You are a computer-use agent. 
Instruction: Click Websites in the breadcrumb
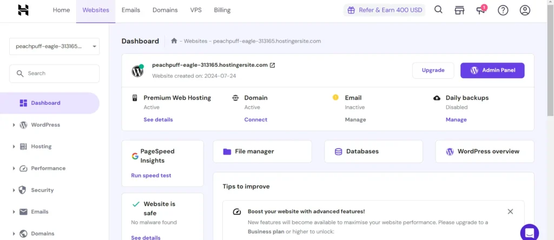[x=195, y=41]
